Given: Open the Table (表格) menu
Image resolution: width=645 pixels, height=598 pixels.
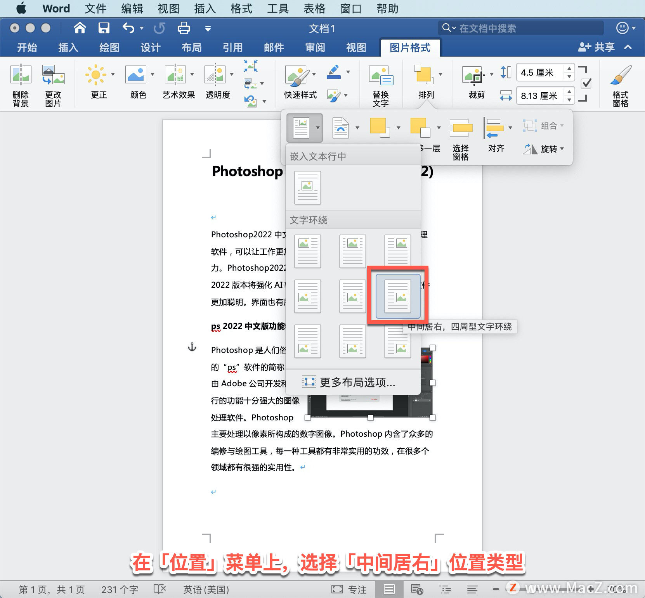Looking at the screenshot, I should pos(314,9).
